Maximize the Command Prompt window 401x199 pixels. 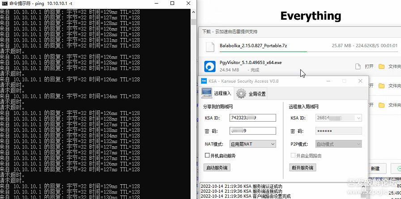[172, 3]
